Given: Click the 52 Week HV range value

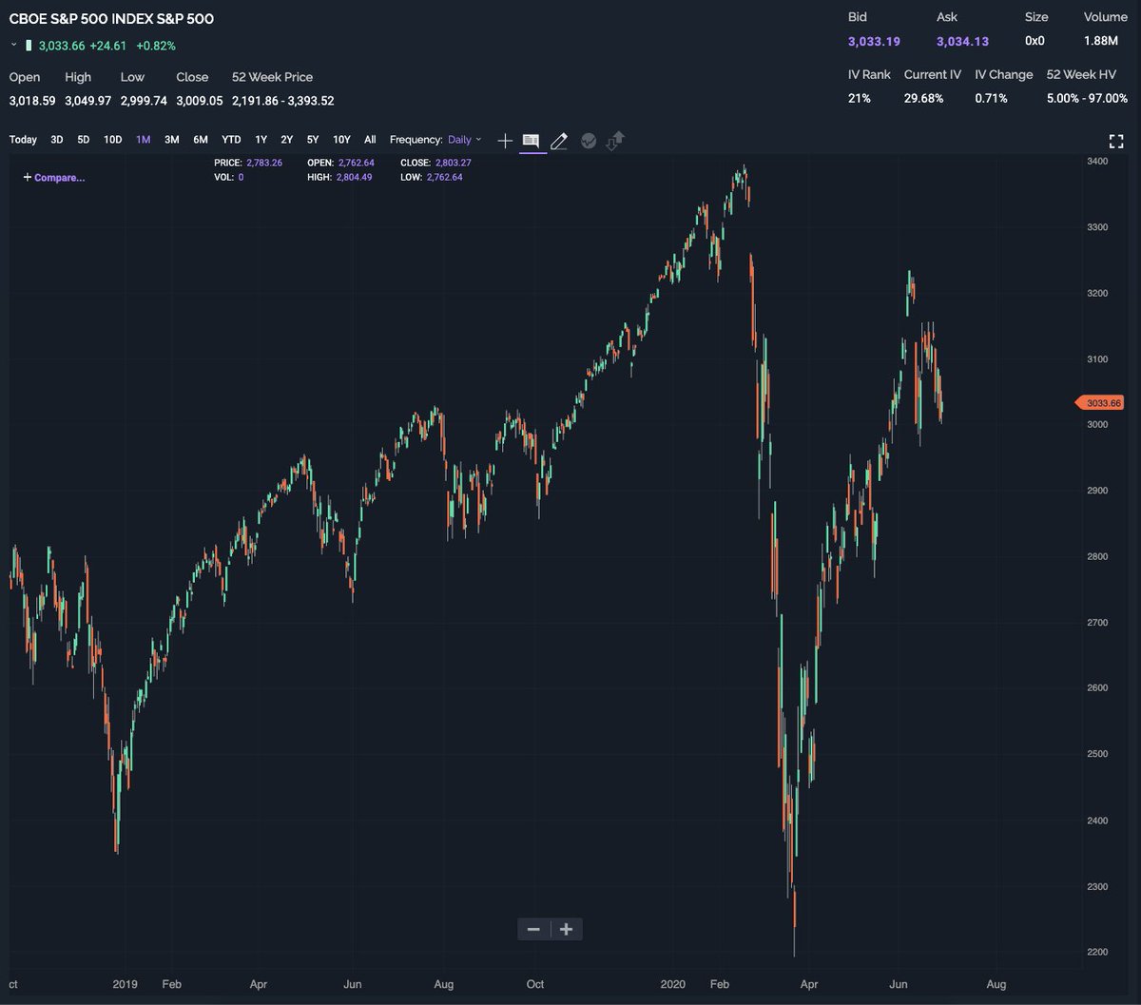Looking at the screenshot, I should coord(1087,99).
